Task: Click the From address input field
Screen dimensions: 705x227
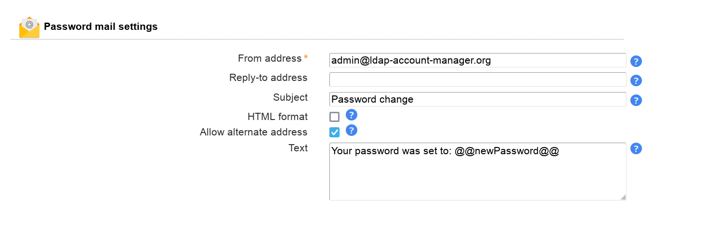Action: click(x=477, y=60)
